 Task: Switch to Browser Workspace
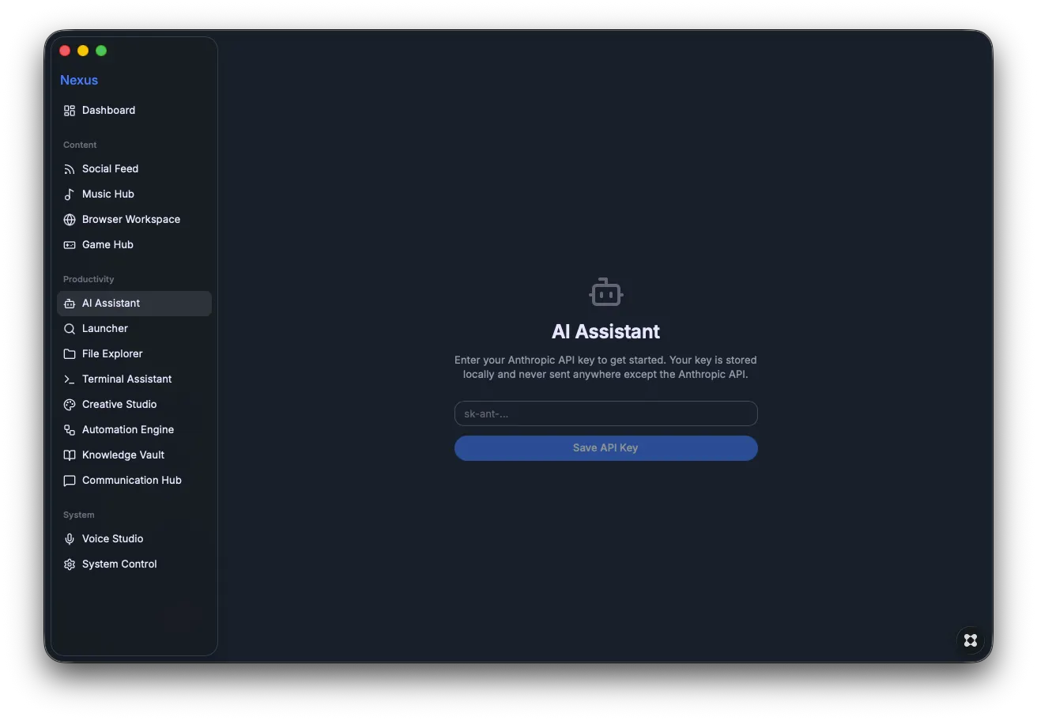134,220
